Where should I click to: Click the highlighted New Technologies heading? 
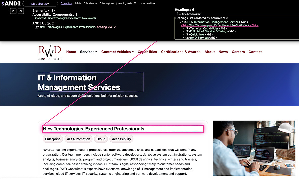(123, 129)
